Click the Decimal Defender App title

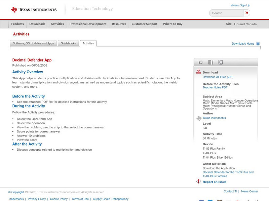coord(32,60)
